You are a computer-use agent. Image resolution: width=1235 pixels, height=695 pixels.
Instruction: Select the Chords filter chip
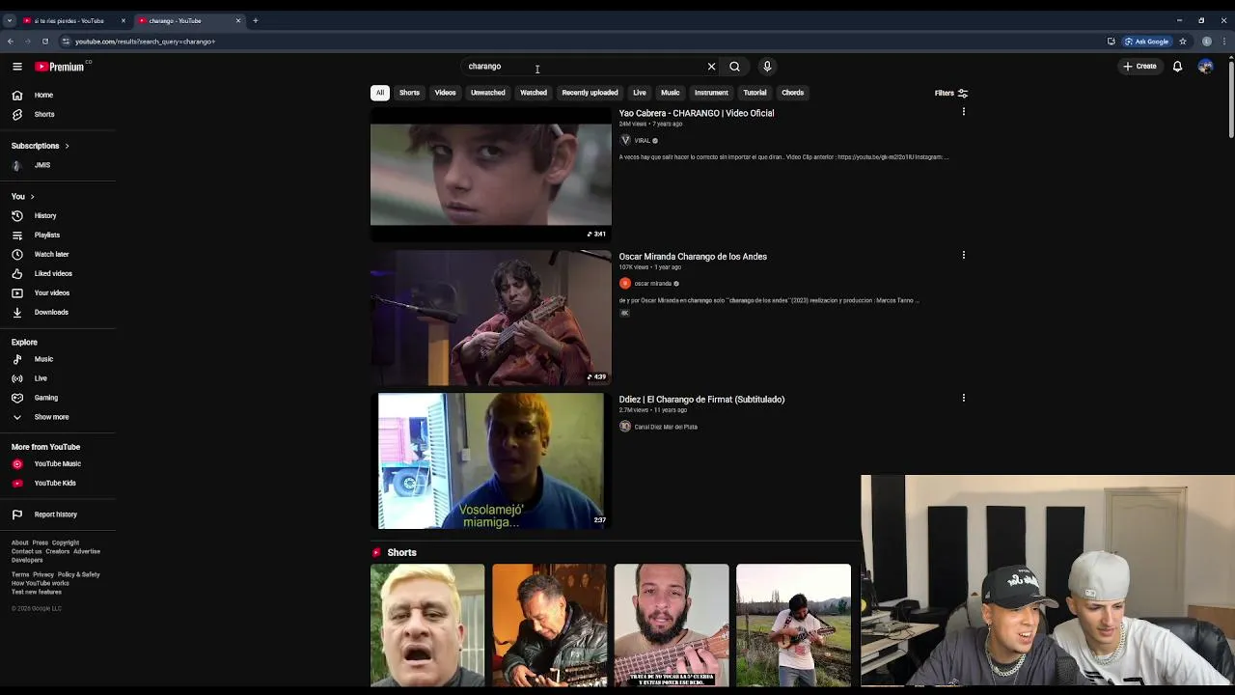tap(792, 93)
